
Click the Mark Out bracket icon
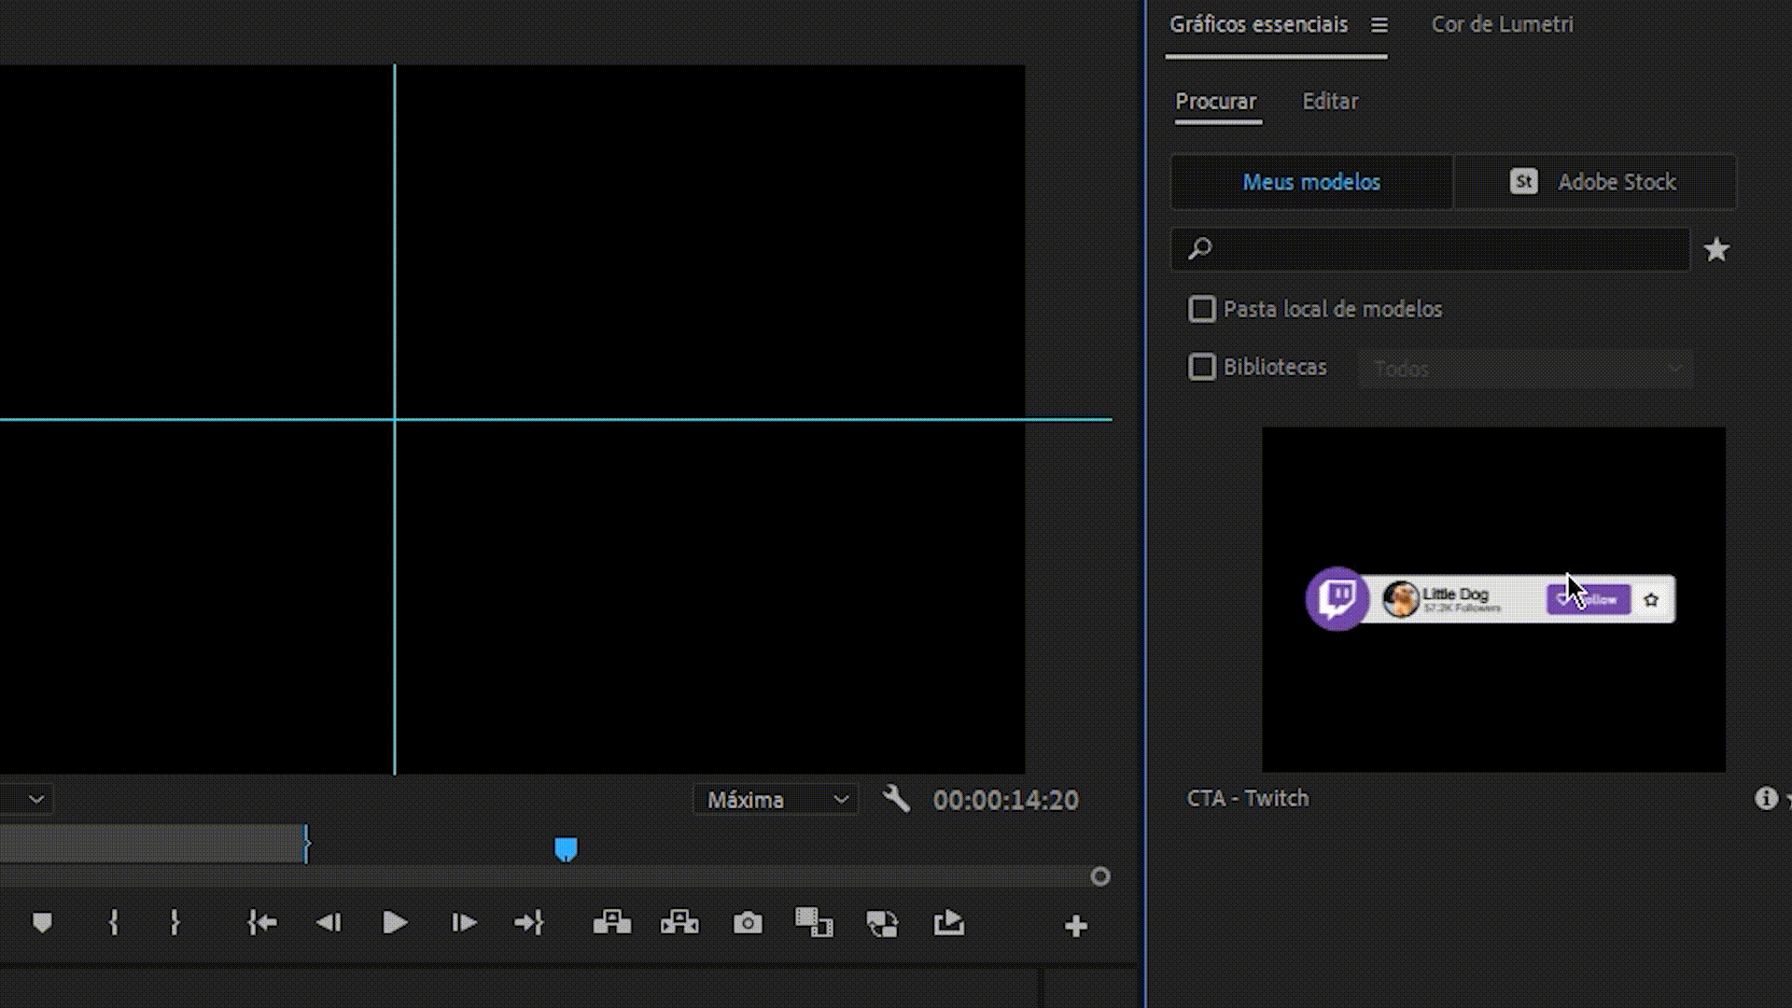click(x=175, y=923)
